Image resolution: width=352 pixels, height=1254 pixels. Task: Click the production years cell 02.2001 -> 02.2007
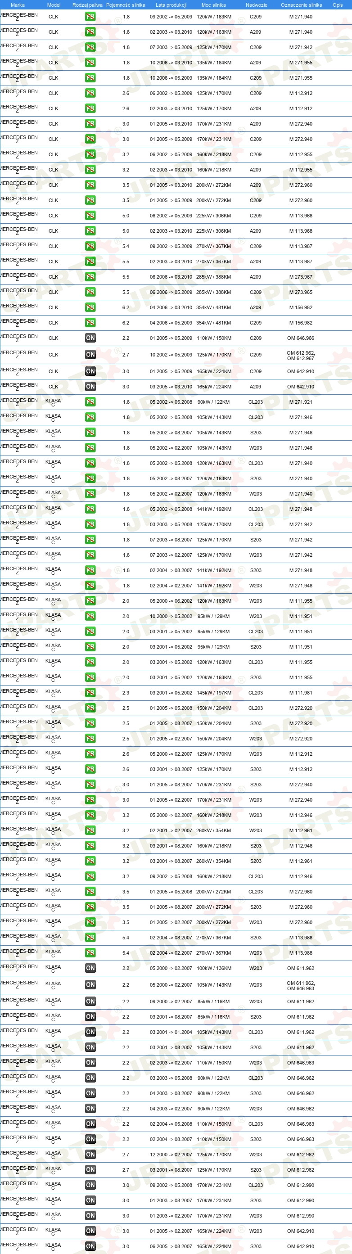click(171, 830)
